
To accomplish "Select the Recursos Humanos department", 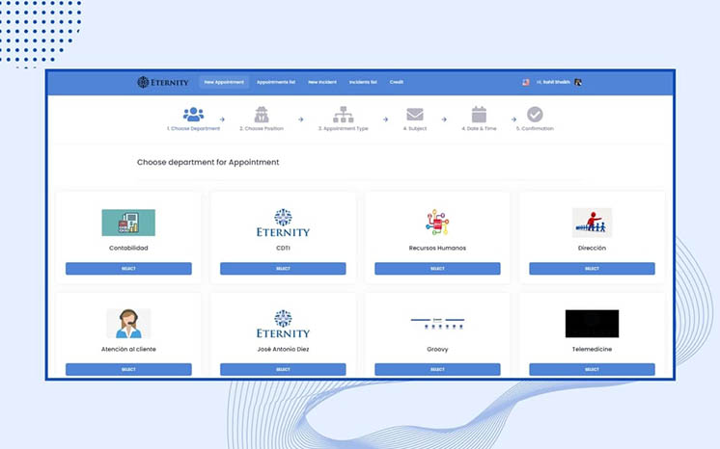I will 437,269.
